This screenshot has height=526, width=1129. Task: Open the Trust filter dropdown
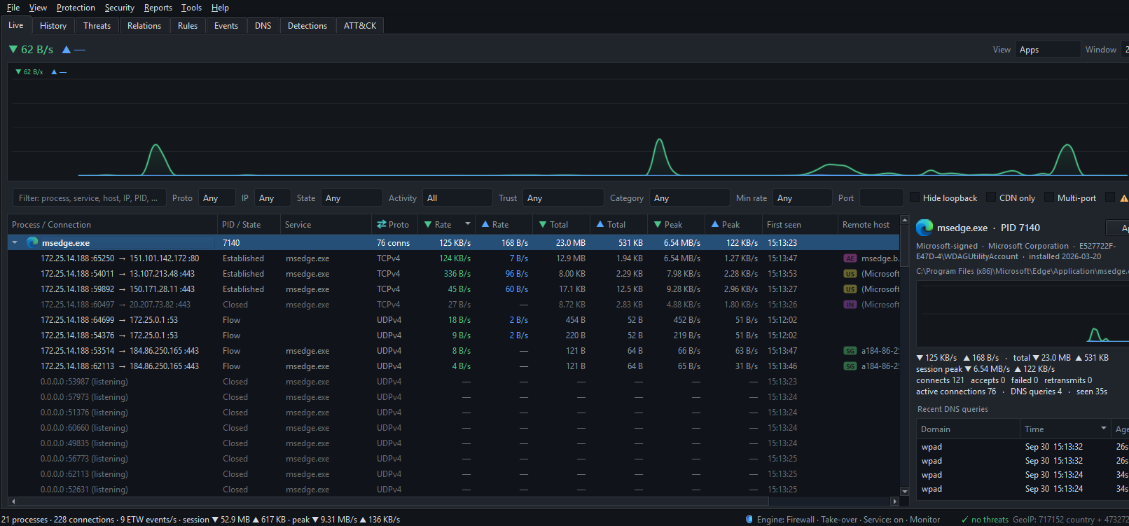(x=563, y=198)
